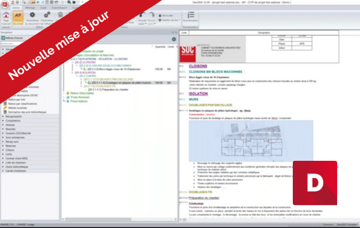Open Ratios par lots in navigator
360x228 pixels.
(17, 100)
